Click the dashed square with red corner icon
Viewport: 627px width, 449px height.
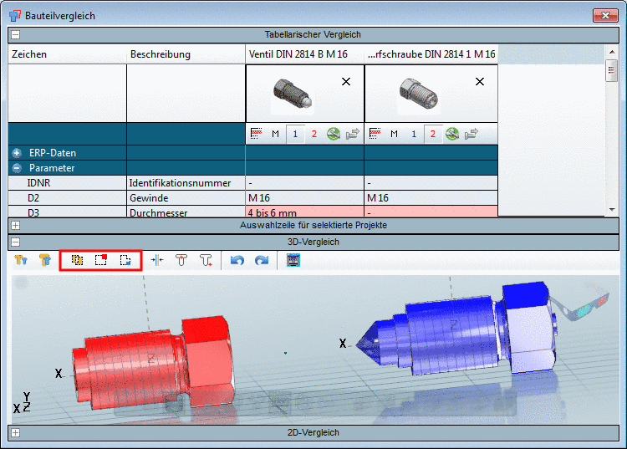[x=101, y=260]
